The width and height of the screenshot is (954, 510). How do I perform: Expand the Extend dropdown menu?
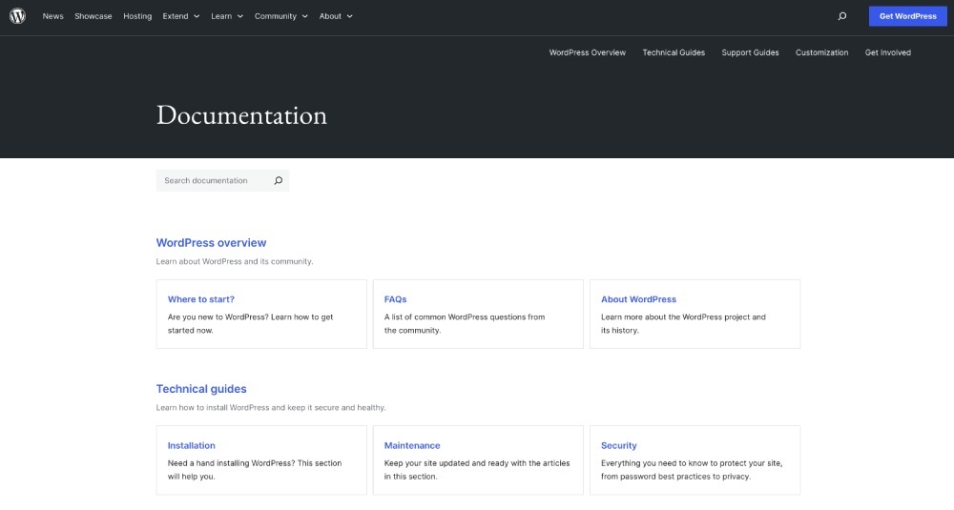tap(180, 16)
